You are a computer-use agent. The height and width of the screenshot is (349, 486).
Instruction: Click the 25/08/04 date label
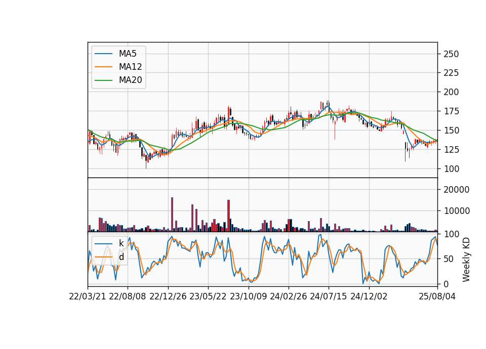click(437, 297)
